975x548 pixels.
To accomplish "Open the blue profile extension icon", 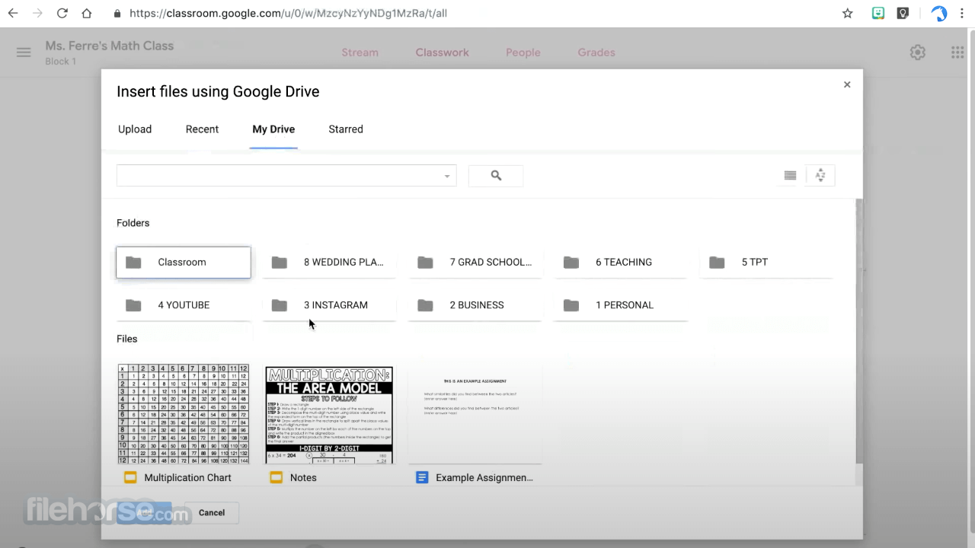I will point(939,13).
